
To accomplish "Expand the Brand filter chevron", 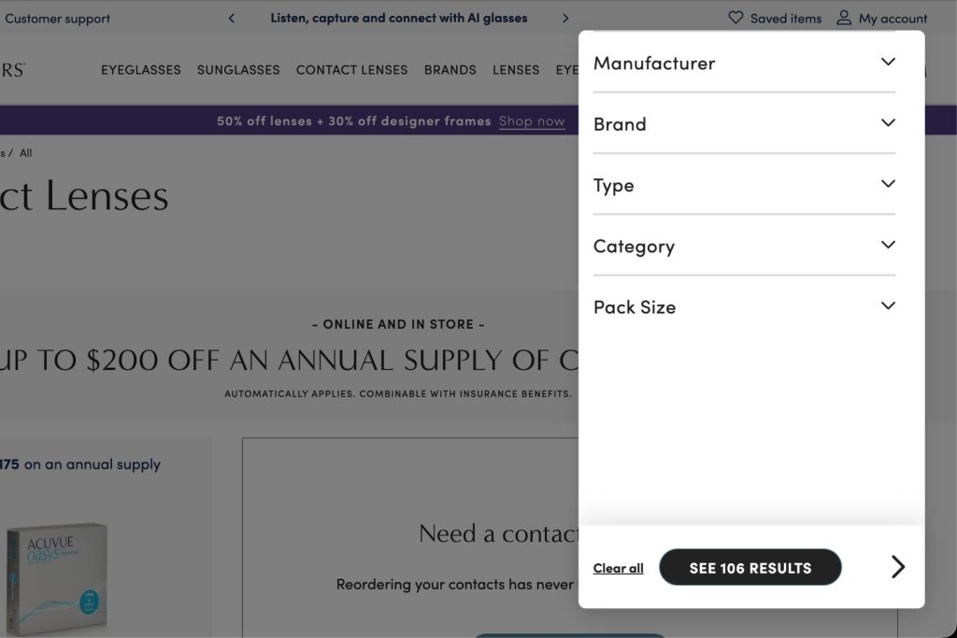I will pos(888,122).
